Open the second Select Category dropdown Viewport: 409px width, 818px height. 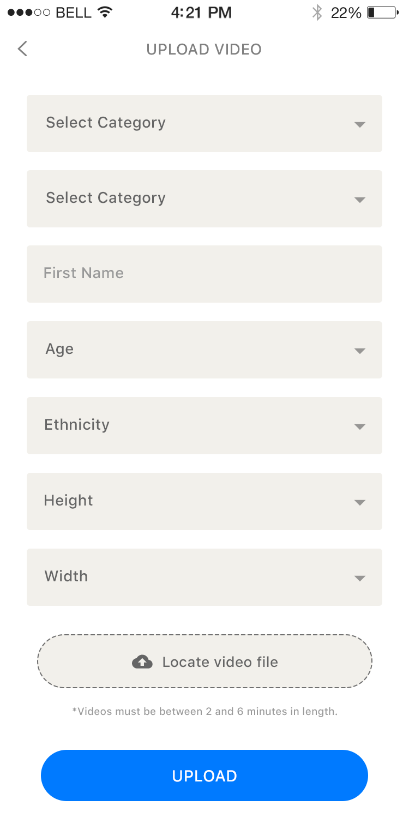tap(204, 199)
